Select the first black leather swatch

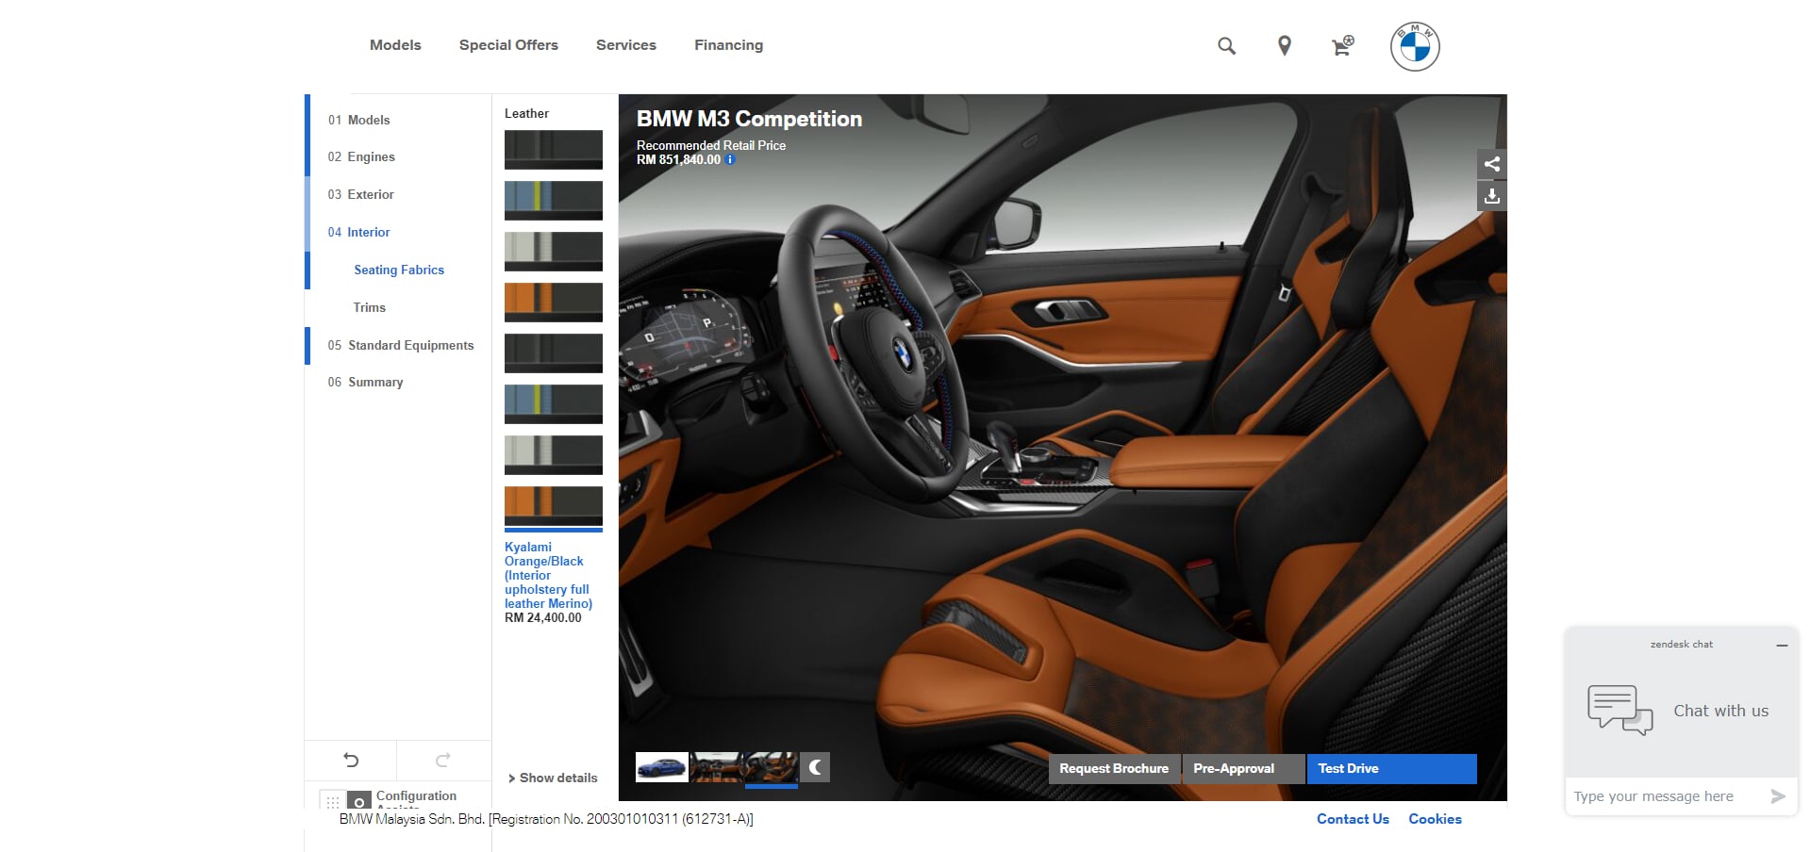point(553,149)
